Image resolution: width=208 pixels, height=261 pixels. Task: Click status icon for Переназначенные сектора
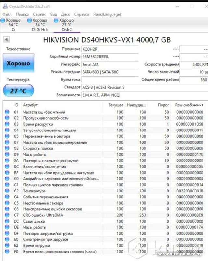coord(7,136)
